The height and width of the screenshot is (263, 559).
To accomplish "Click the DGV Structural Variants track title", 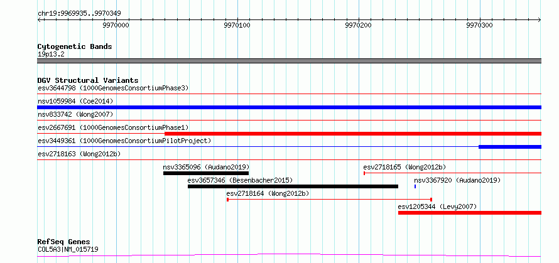I will click(88, 80).
